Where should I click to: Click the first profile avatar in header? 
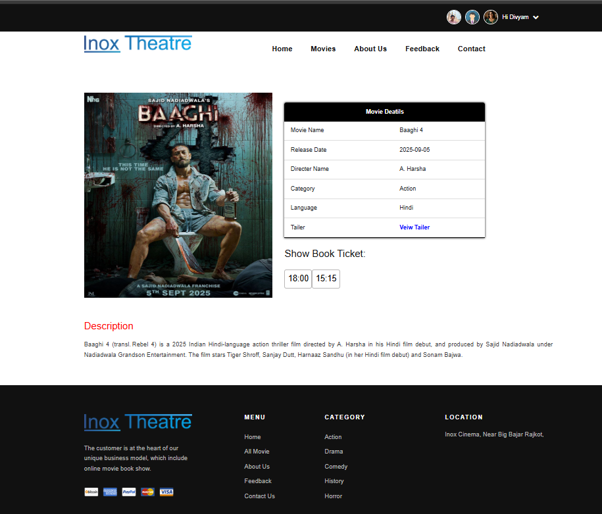[x=454, y=17]
